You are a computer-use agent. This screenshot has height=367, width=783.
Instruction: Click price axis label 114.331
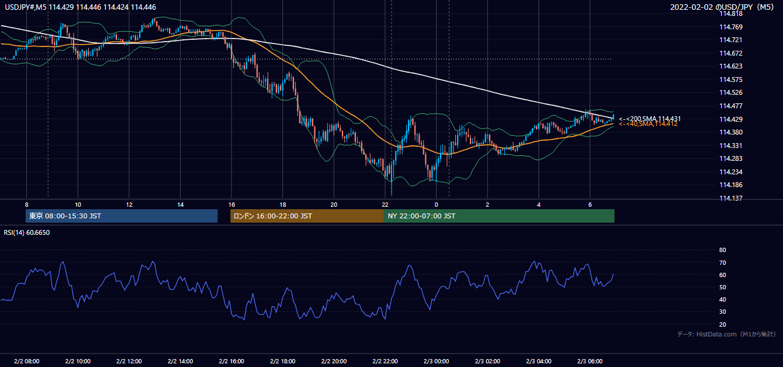[x=730, y=146]
